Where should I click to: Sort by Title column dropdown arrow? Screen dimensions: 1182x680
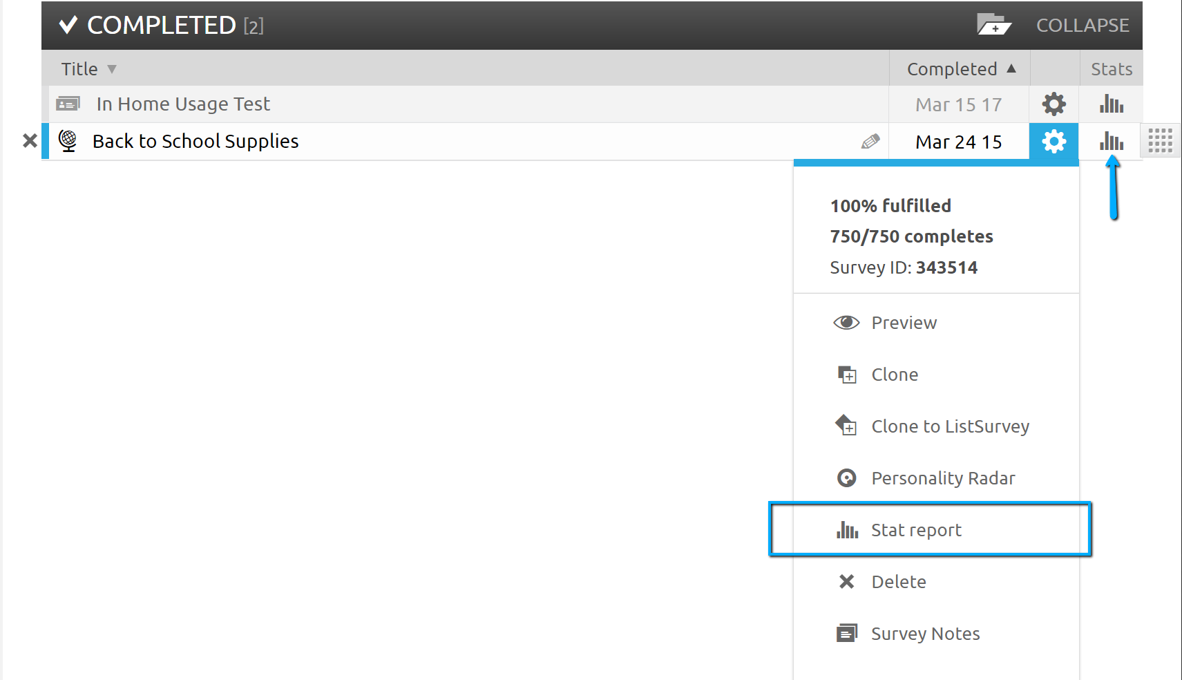tap(112, 69)
